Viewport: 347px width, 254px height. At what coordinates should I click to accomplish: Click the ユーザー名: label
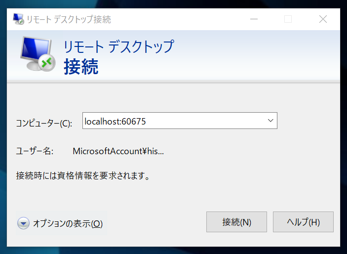tap(35, 151)
